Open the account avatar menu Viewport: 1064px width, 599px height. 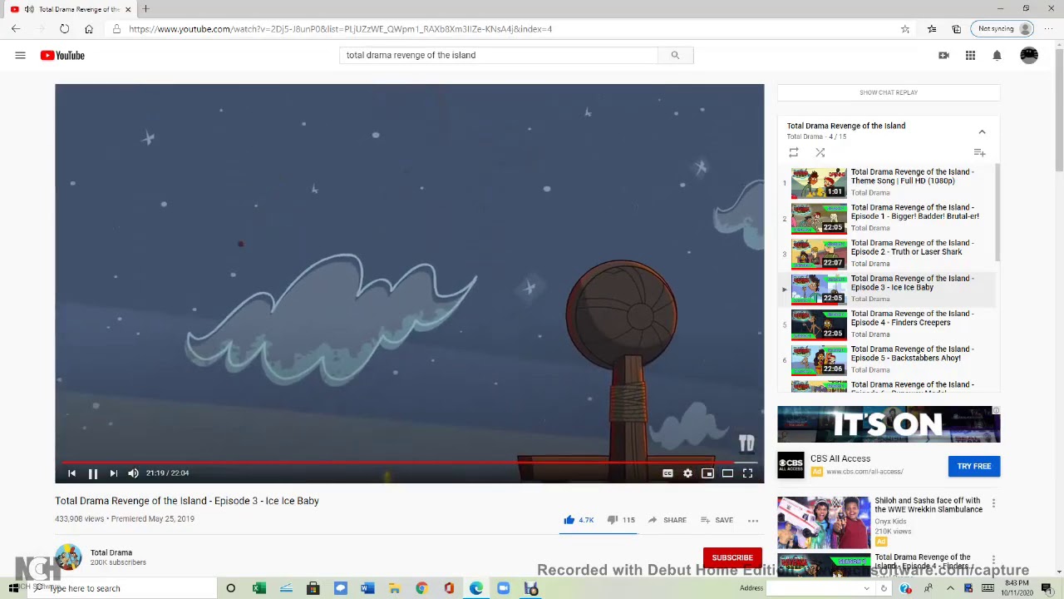[1029, 56]
